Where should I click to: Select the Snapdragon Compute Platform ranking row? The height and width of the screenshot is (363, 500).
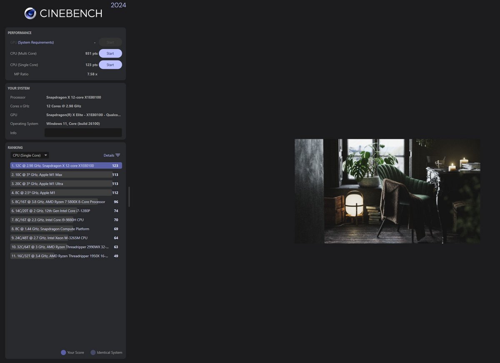[66, 229]
